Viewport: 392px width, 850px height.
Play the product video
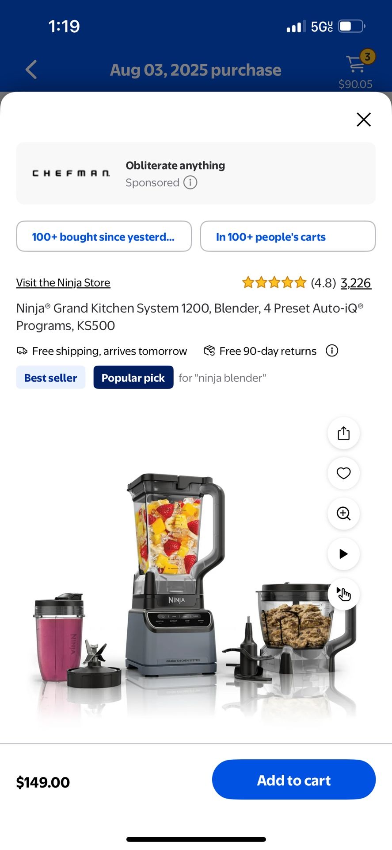343,554
